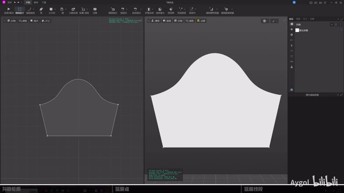
Task: Click the undo arrow in title bar
Action: coord(15,2)
